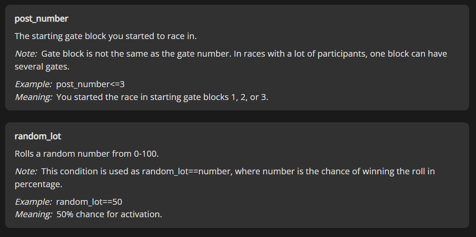The width and height of the screenshot is (476, 237).
Task: Click the text "The starting gate block you started to race in"
Action: click(x=105, y=36)
